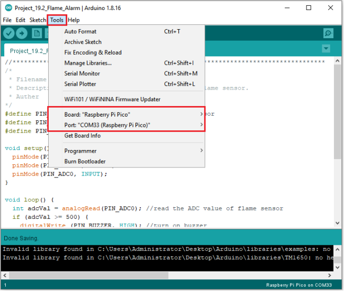Click the console scroll left arrow

(5, 276)
